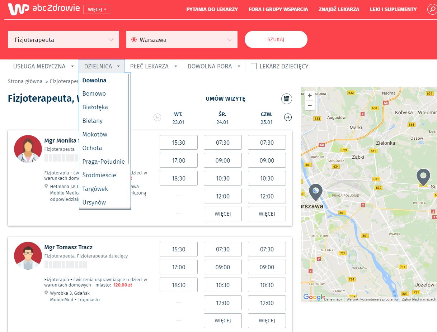Choose Śródmieście from the district list
Image resolution: width=437 pixels, height=332 pixels.
pos(99,175)
